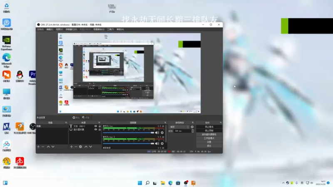The image size is (333, 187).
Task: Toggle visibility eye of display capture source
Action: point(96,129)
